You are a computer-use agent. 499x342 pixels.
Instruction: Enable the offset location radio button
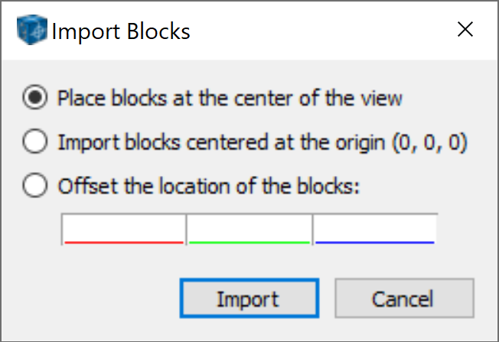coord(35,186)
